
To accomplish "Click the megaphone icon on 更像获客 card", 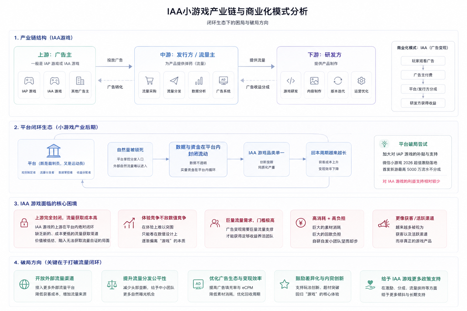I will (384, 224).
